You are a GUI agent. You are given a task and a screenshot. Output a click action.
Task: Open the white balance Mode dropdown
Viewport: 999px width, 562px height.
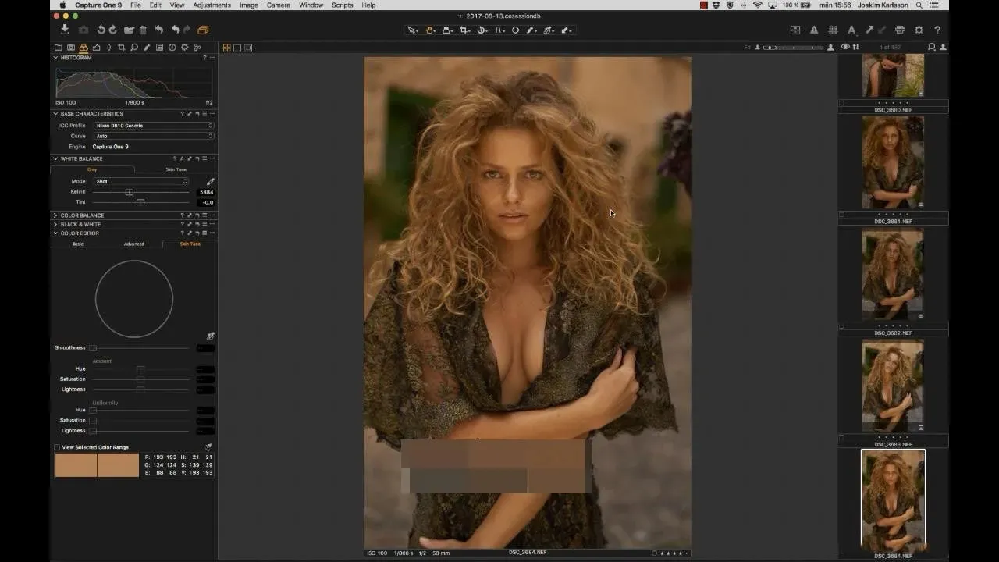[x=141, y=181]
